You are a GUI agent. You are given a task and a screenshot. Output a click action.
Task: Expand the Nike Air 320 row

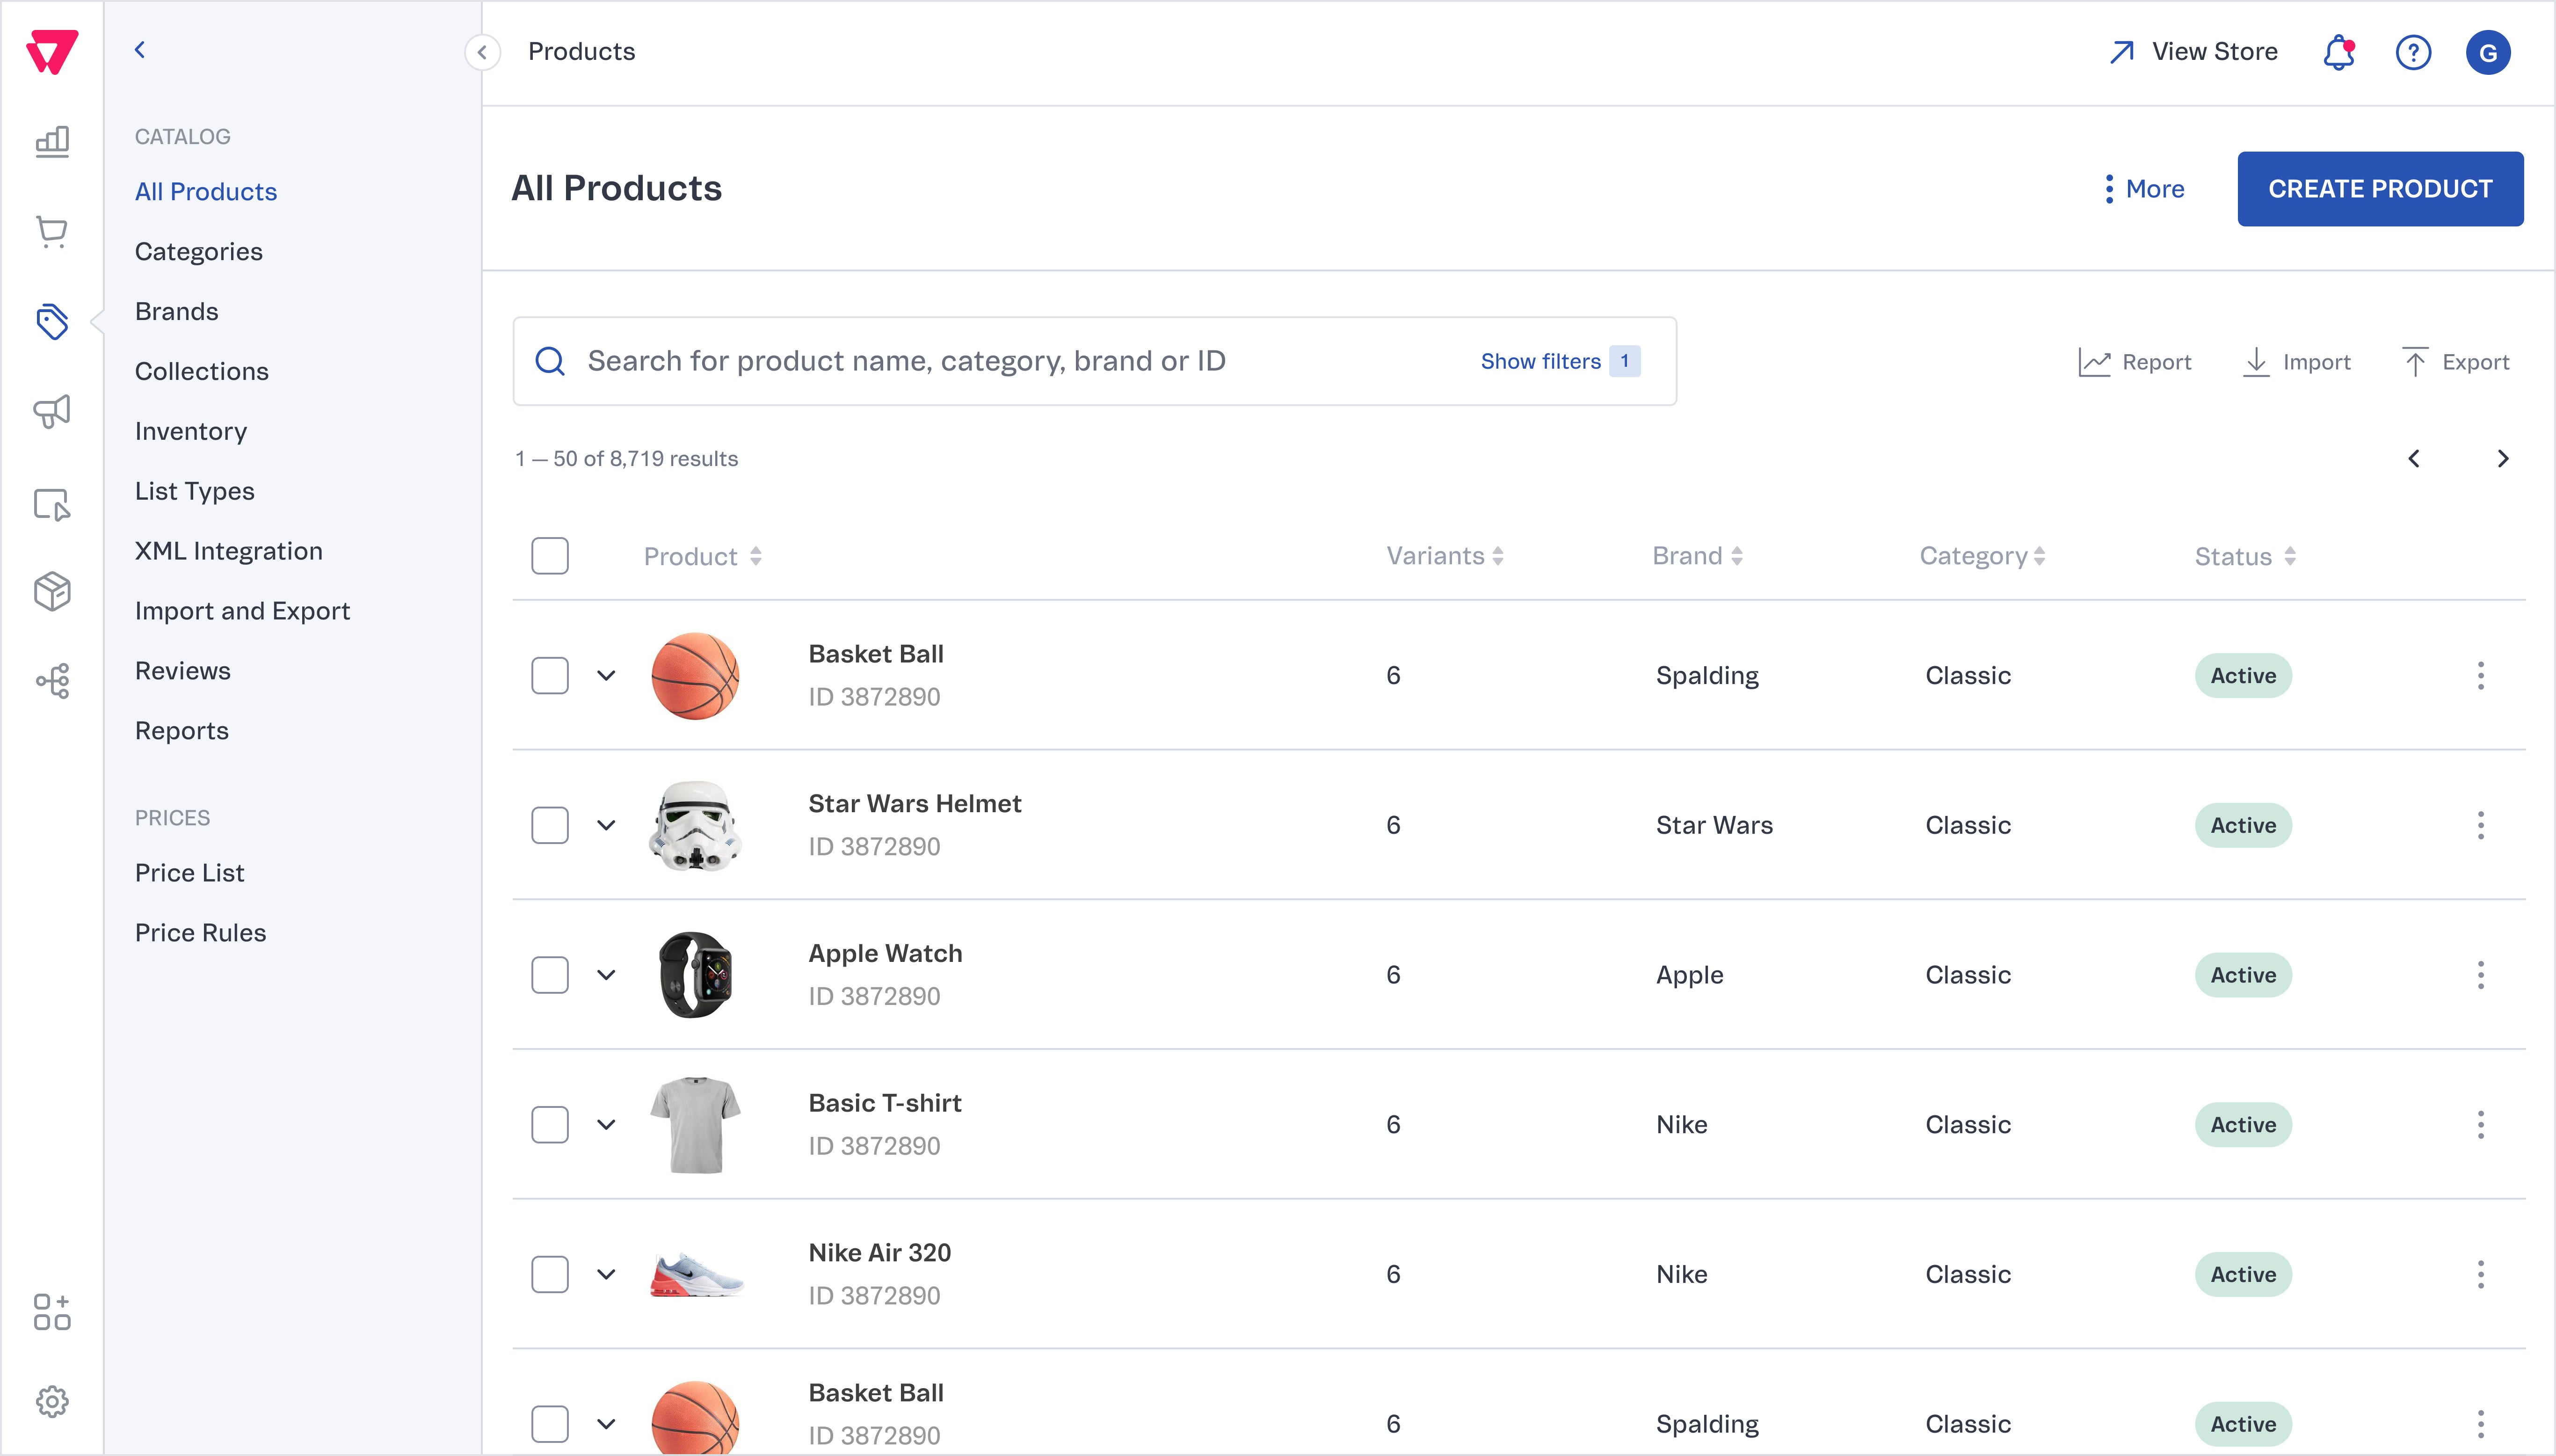606,1275
